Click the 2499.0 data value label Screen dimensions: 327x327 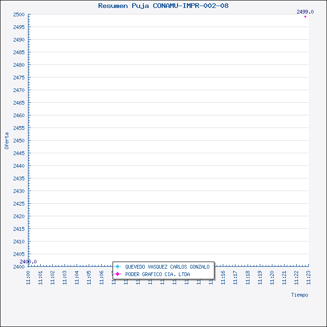coord(305,12)
